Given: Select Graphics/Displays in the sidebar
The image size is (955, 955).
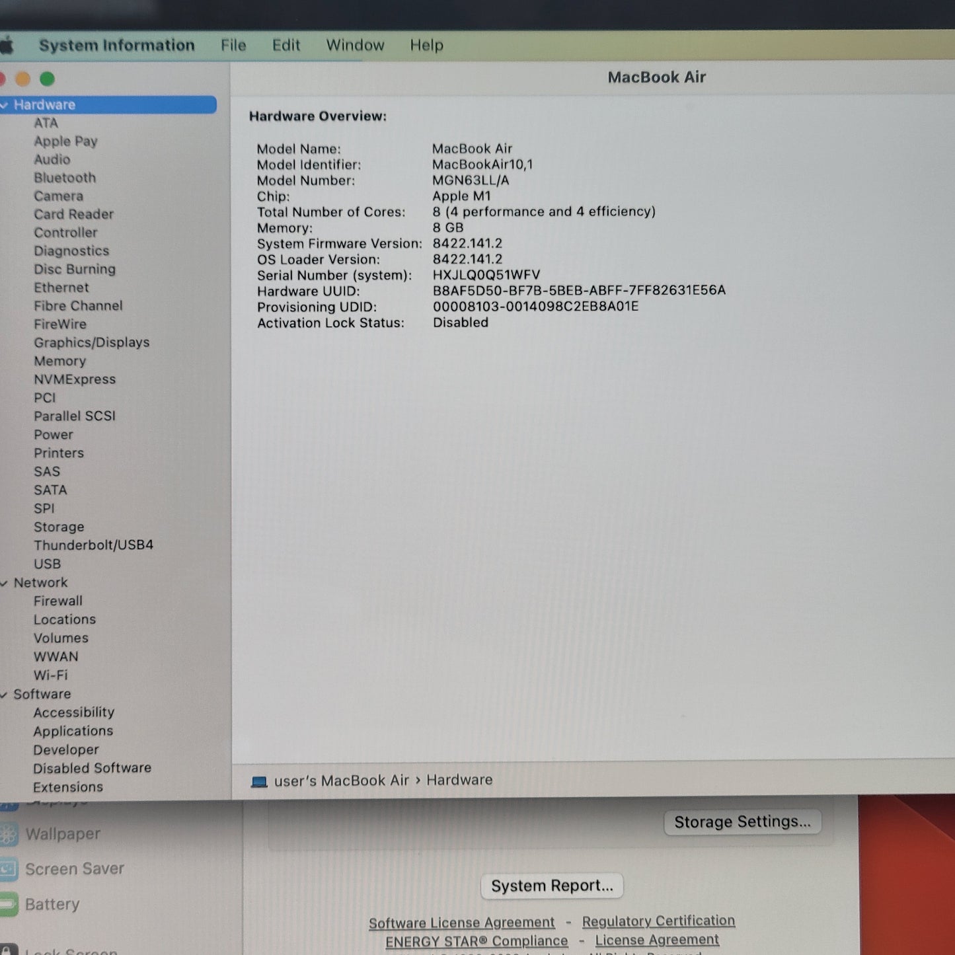Looking at the screenshot, I should (x=91, y=342).
